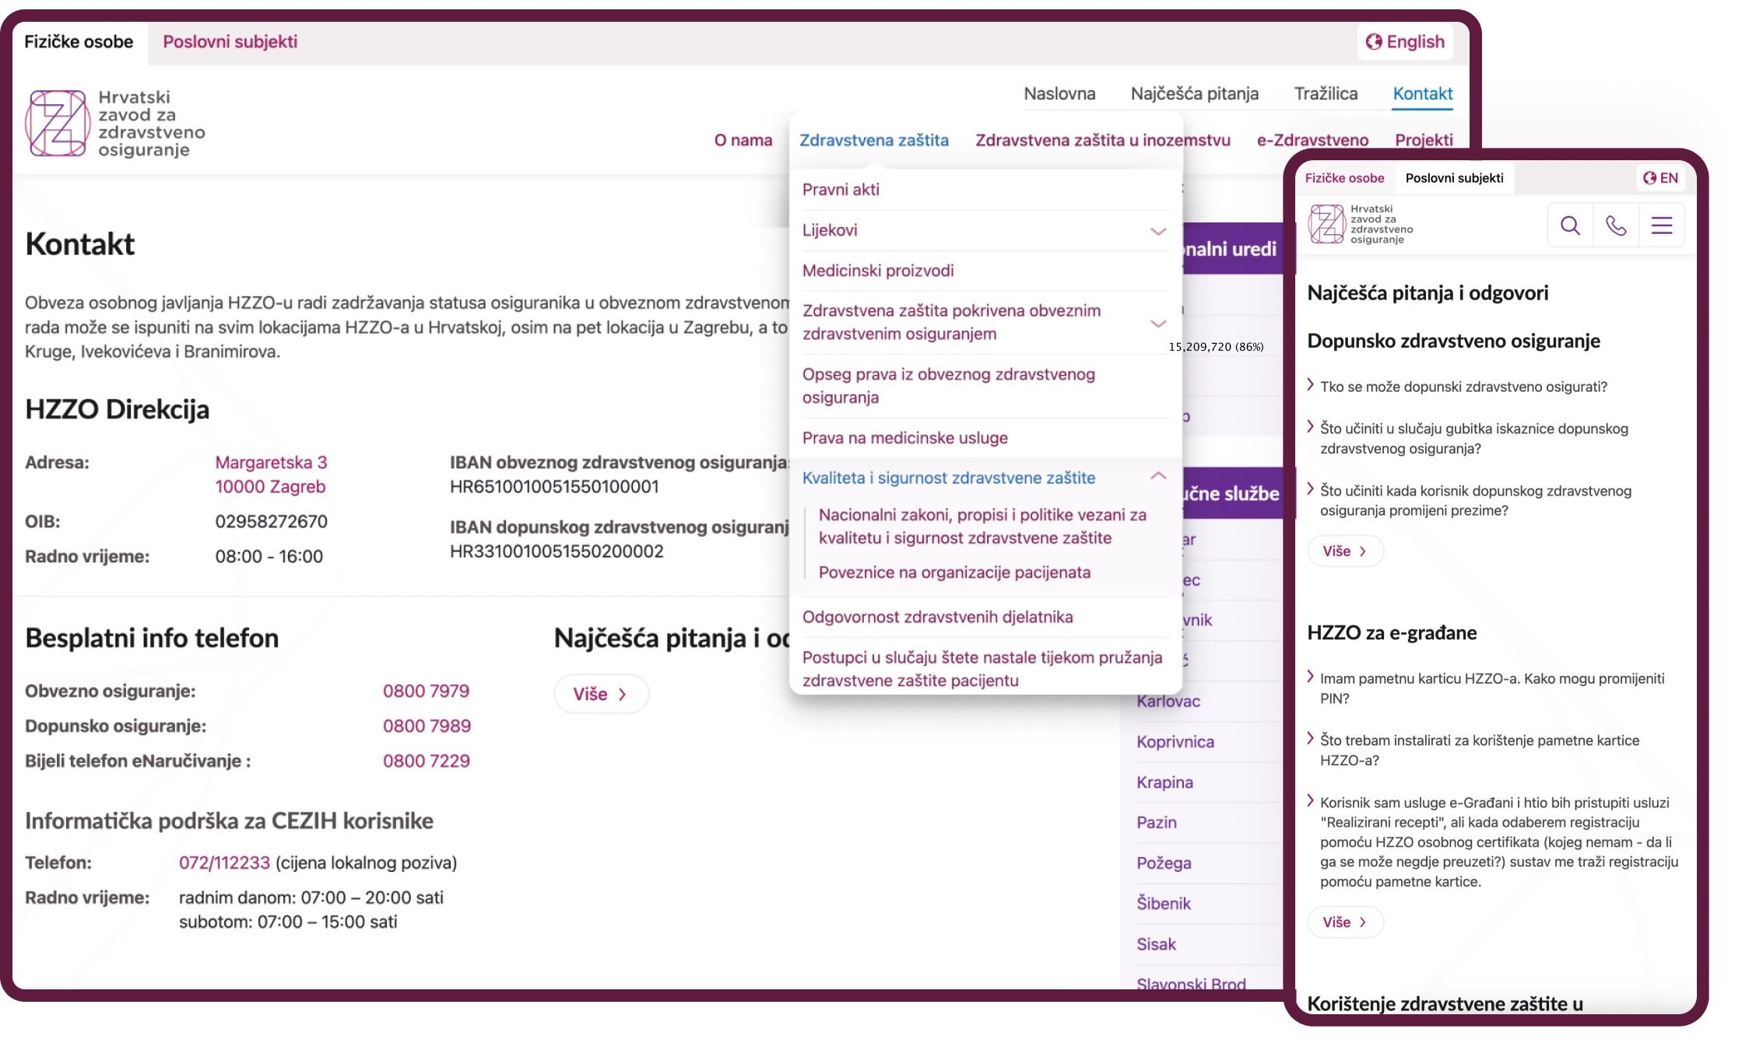Image resolution: width=1749 pixels, height=1050 pixels.
Task: Click the mobile search magnifier icon
Action: [x=1570, y=226]
